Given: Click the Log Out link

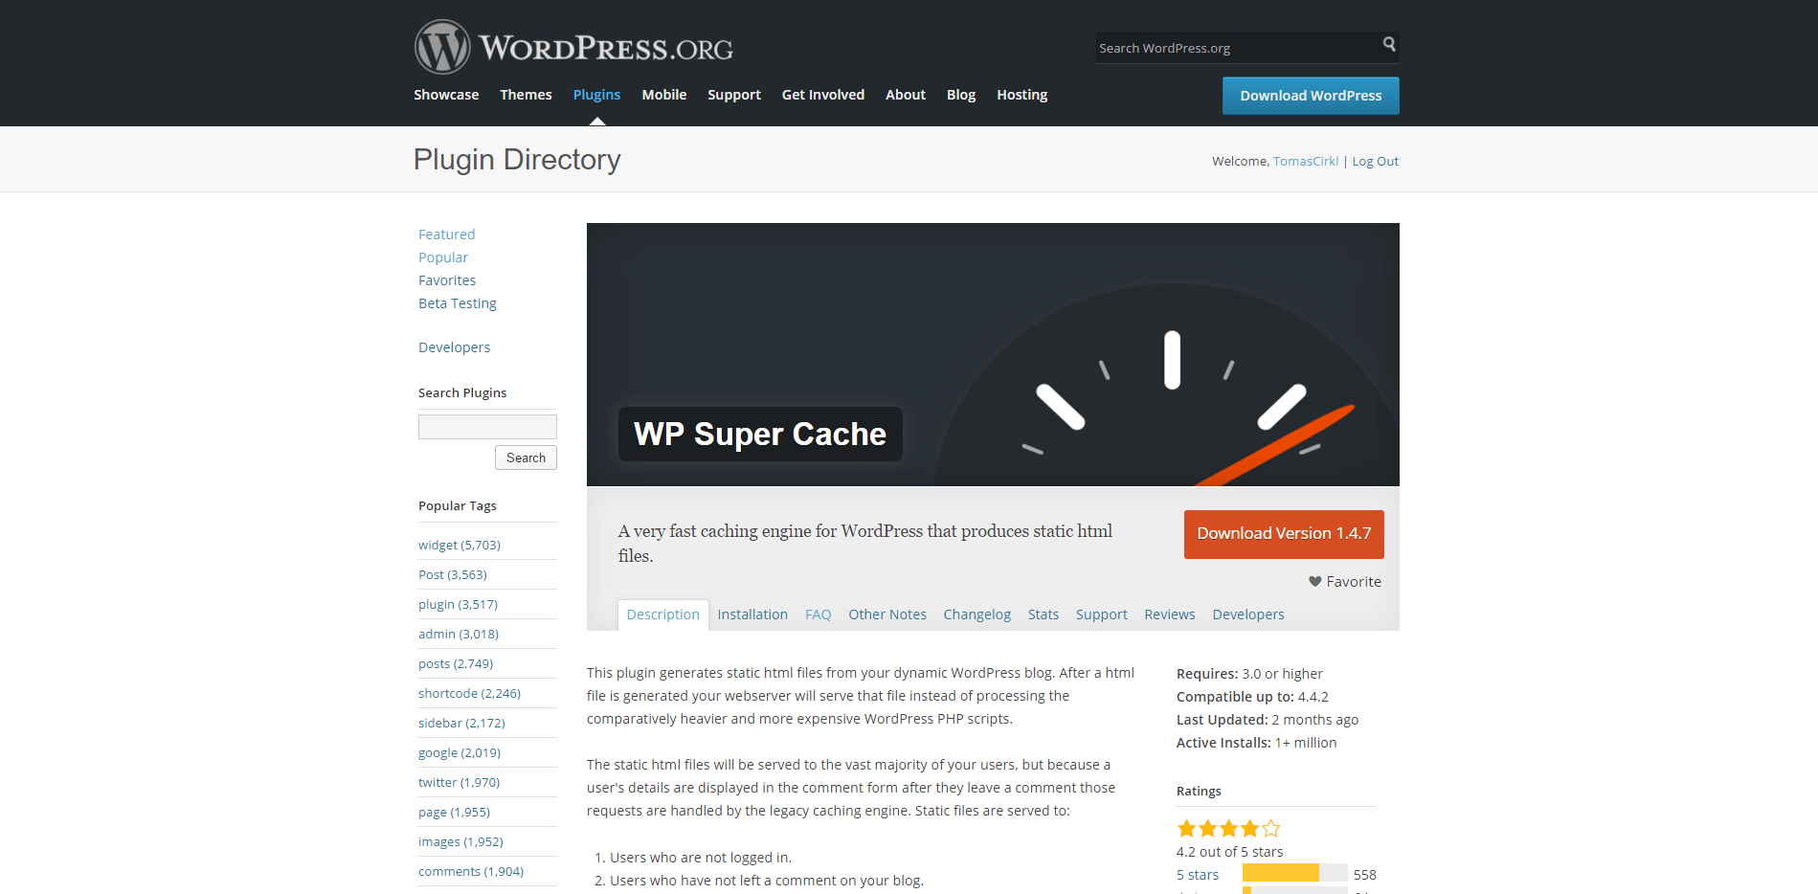Looking at the screenshot, I should 1375,161.
